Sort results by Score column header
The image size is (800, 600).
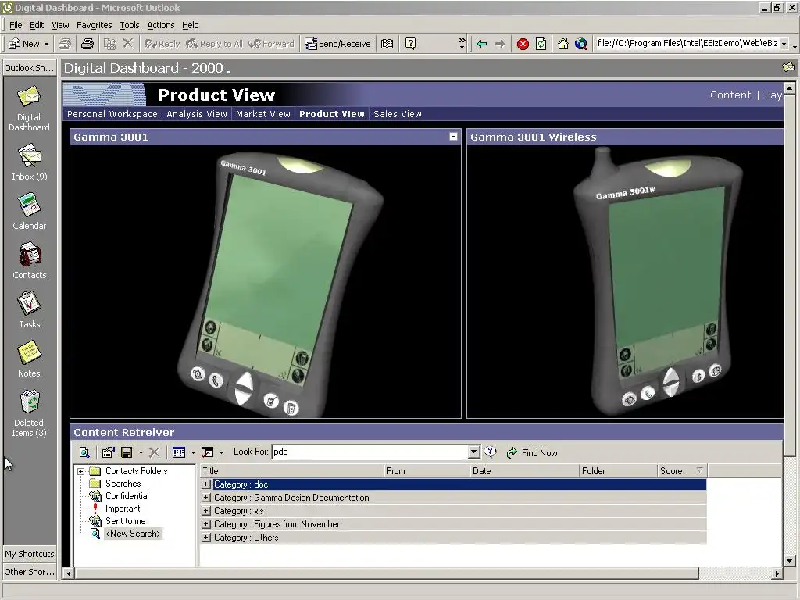point(681,471)
